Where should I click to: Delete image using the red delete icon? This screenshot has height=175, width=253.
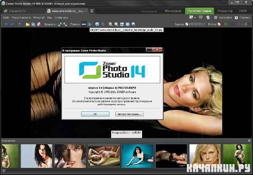click(x=39, y=24)
